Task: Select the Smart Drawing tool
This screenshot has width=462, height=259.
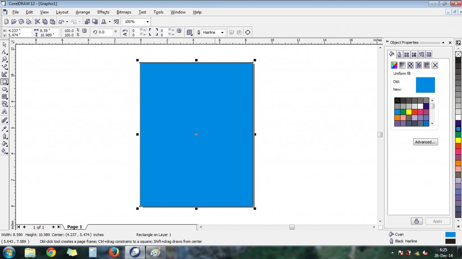Action: (x=5, y=74)
